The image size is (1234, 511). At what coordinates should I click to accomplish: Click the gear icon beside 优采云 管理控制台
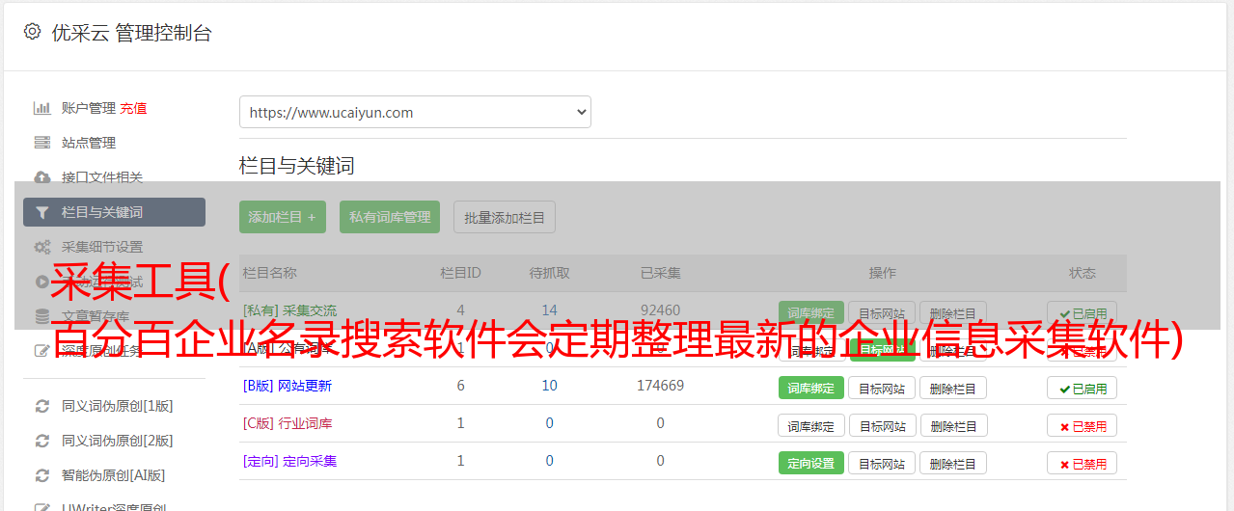[x=32, y=32]
